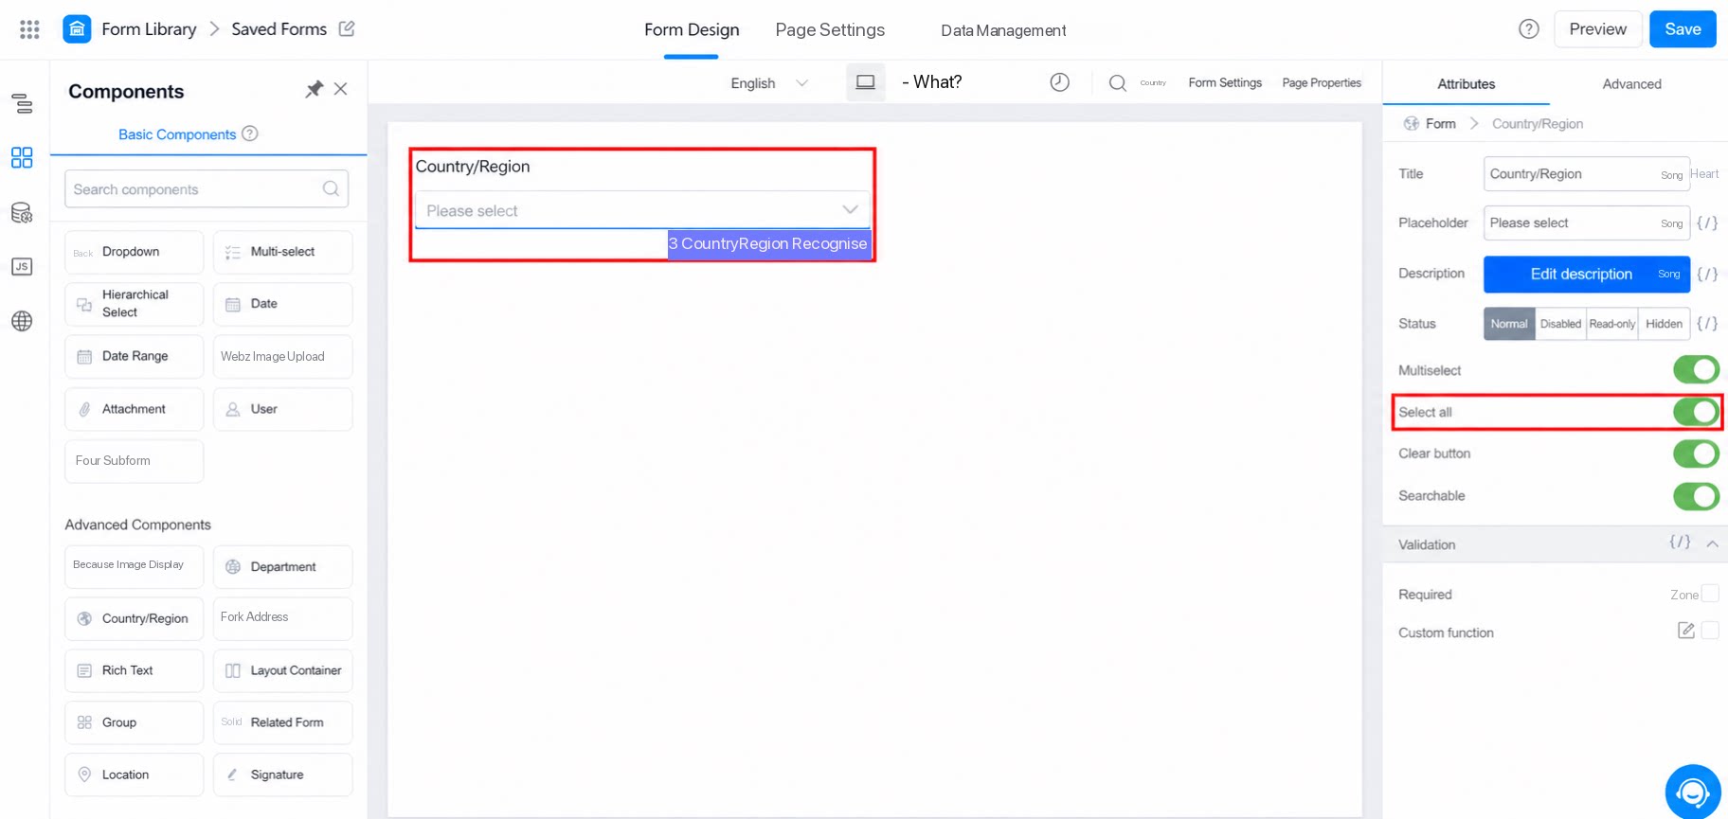Switch to Page Settings tab
The height and width of the screenshot is (819, 1728).
pos(830,29)
